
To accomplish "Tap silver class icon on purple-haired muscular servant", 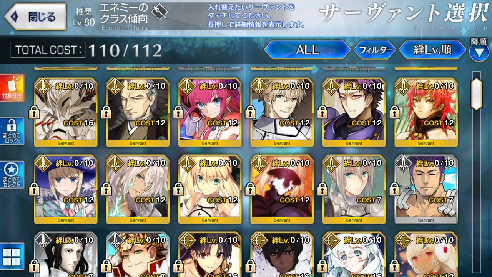I will (403, 164).
